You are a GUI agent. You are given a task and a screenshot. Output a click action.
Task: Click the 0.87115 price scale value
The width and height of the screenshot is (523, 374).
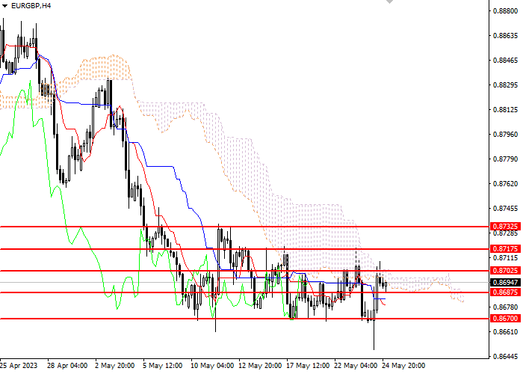[505, 258]
